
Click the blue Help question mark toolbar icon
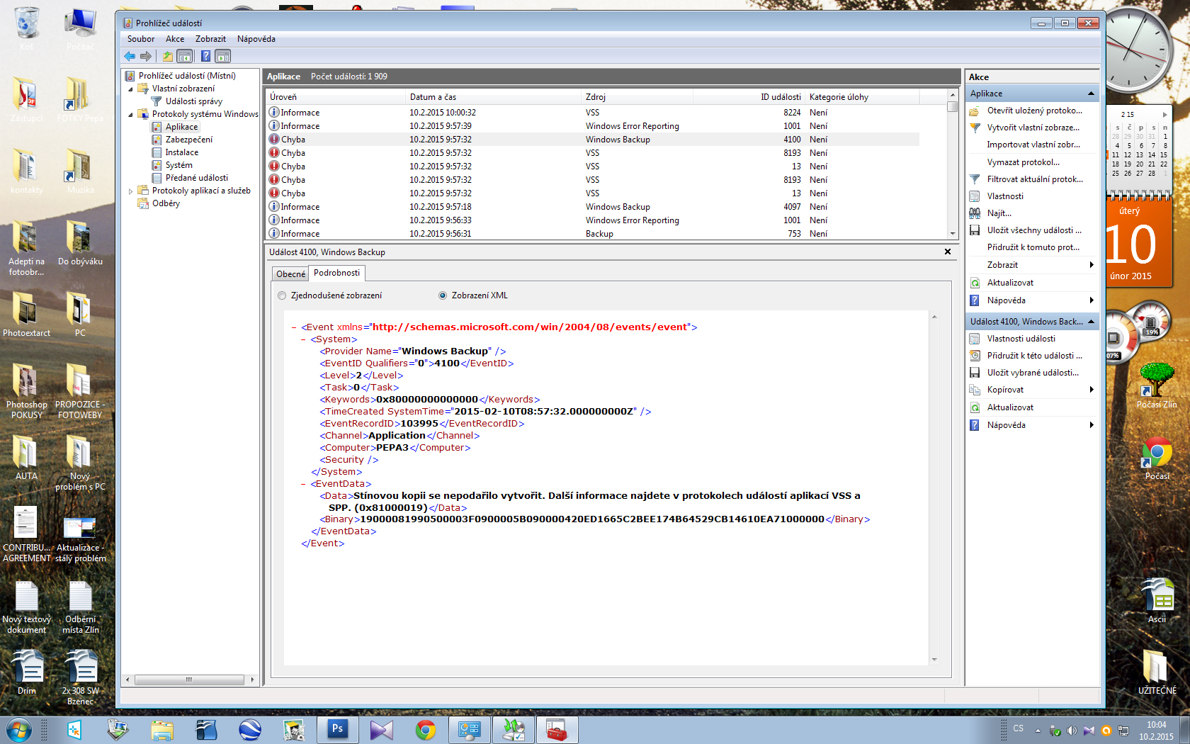pos(205,57)
